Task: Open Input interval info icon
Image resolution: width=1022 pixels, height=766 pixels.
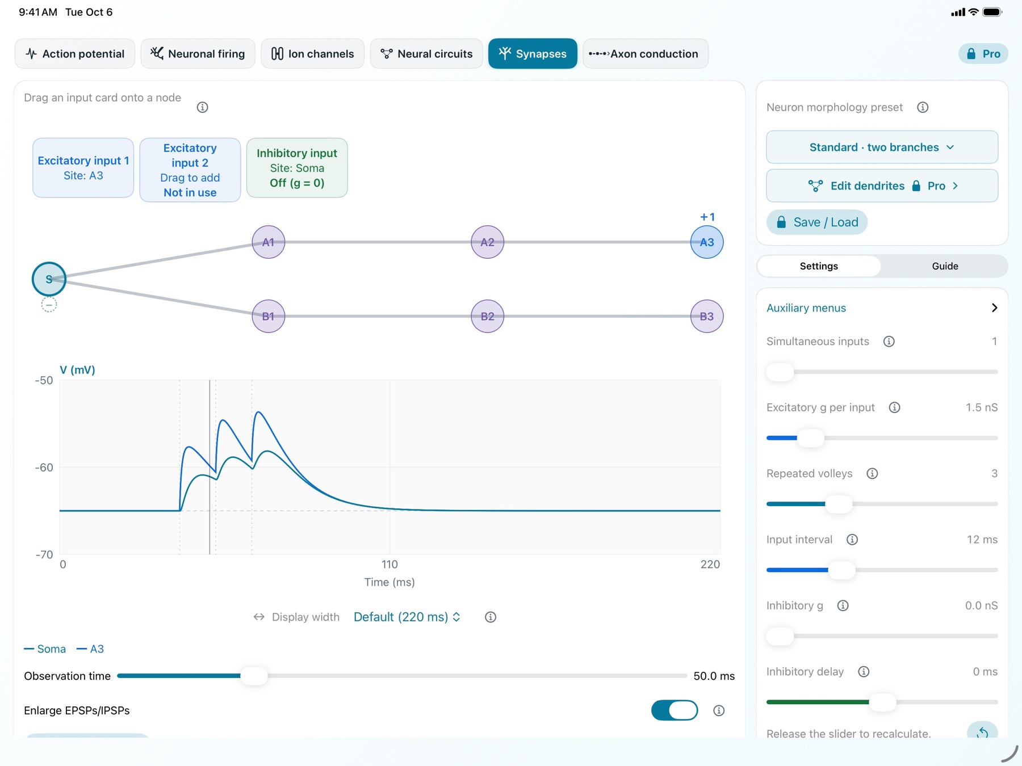Action: pos(852,540)
